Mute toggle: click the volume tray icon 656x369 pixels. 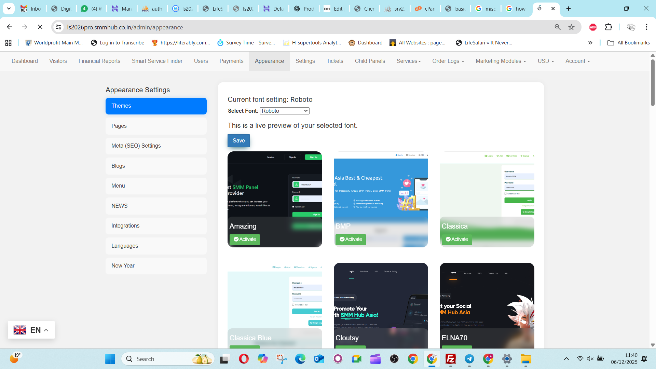(x=590, y=359)
